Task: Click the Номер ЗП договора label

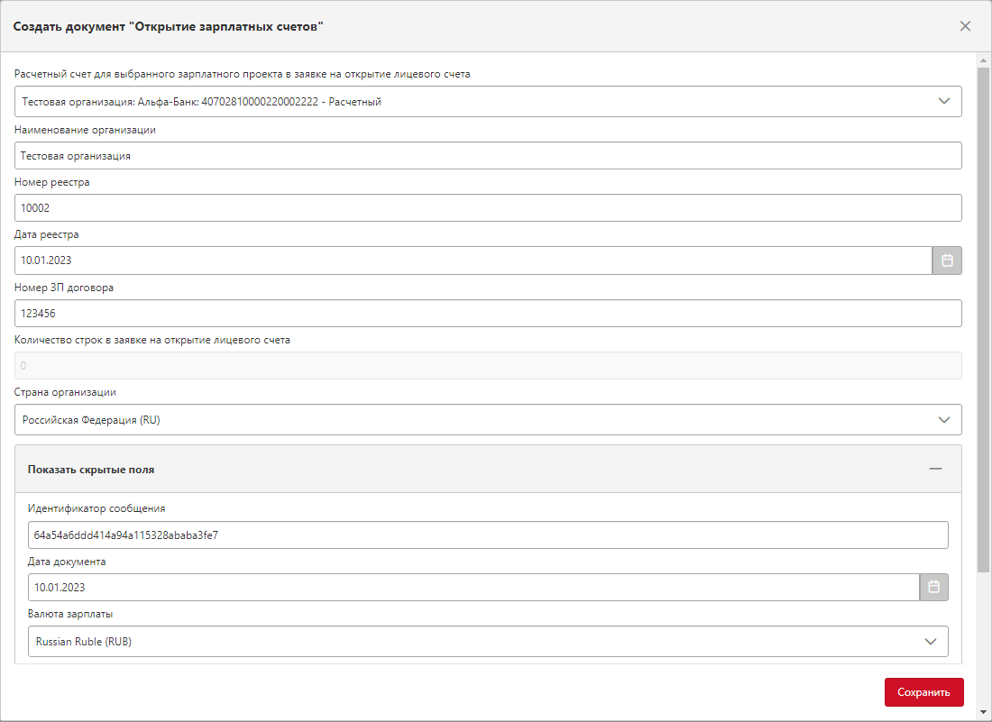Action: point(64,287)
